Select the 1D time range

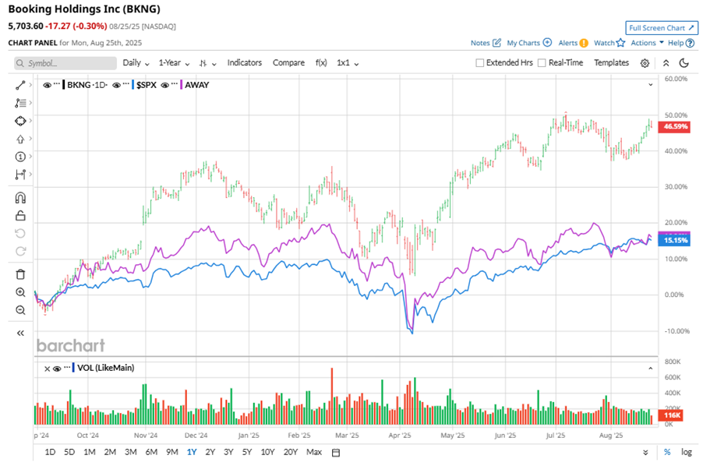pos(50,452)
